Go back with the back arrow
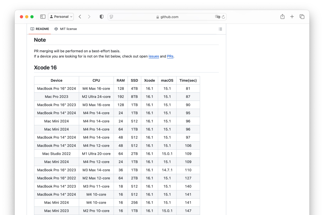324x215 pixels. 80,17
